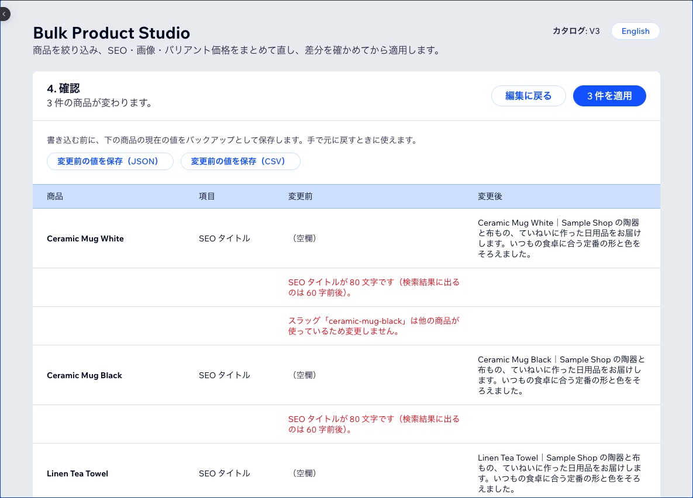Click SEO タイトル in Ceramic Mug White row

click(225, 238)
